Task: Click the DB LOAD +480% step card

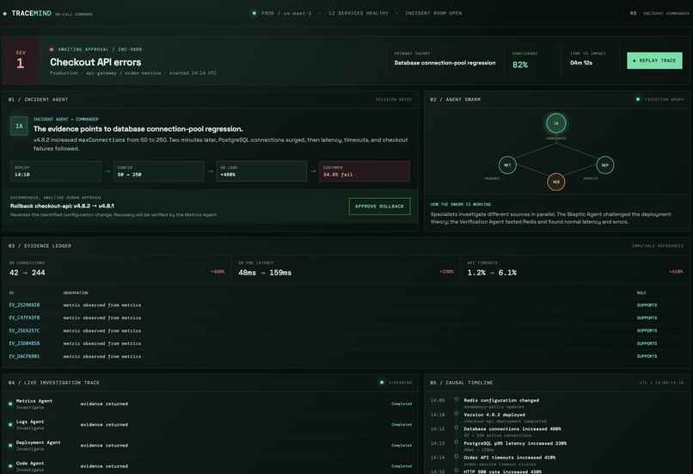Action: 261,171
